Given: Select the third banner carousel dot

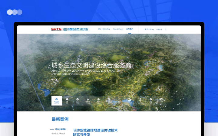Looking at the screenshot, I should click(56, 79).
